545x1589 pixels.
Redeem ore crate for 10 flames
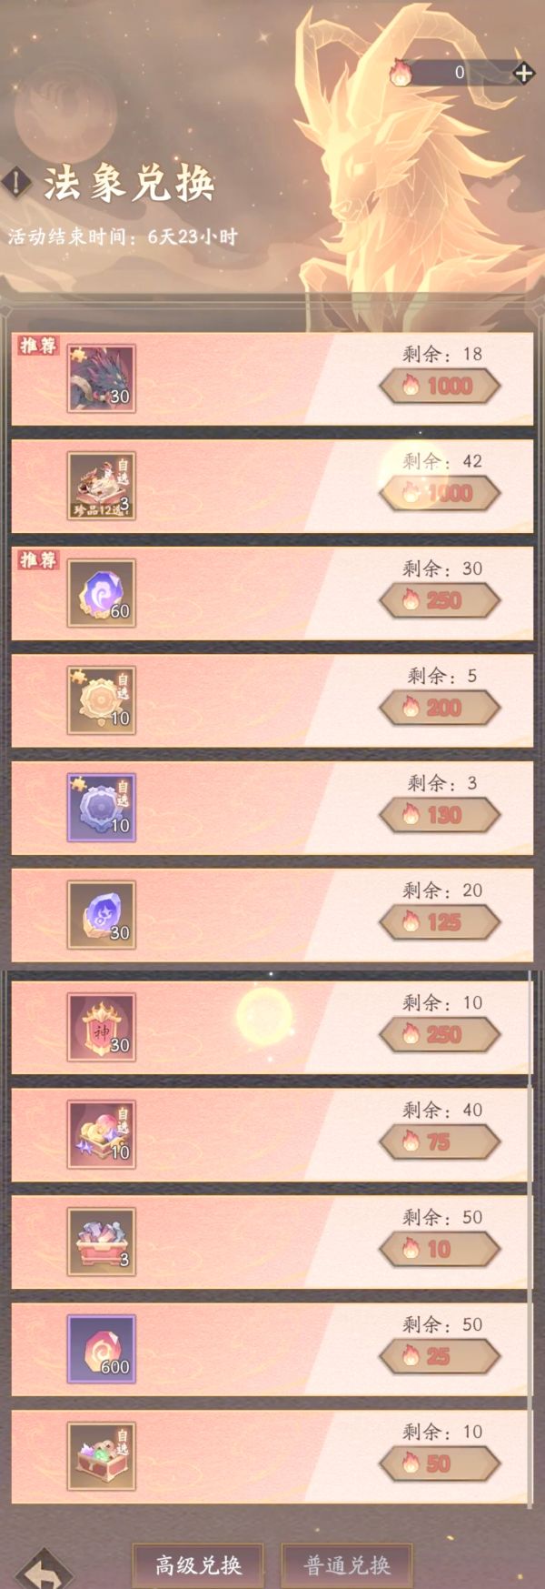click(x=440, y=1249)
